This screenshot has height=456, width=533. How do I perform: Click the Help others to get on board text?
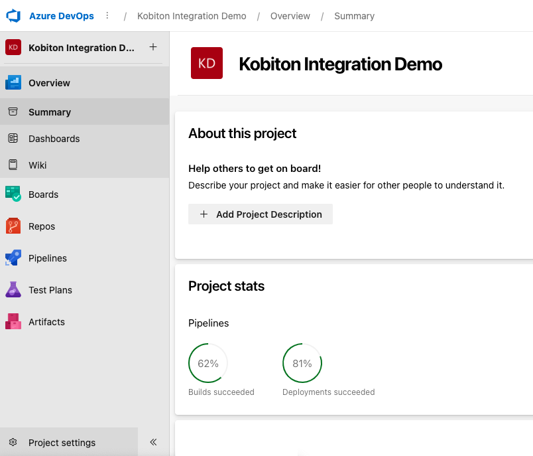255,169
